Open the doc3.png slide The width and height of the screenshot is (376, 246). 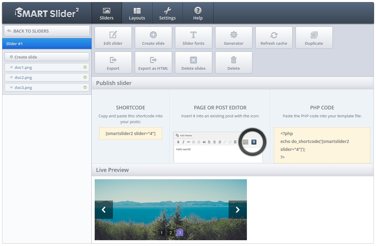click(x=47, y=87)
